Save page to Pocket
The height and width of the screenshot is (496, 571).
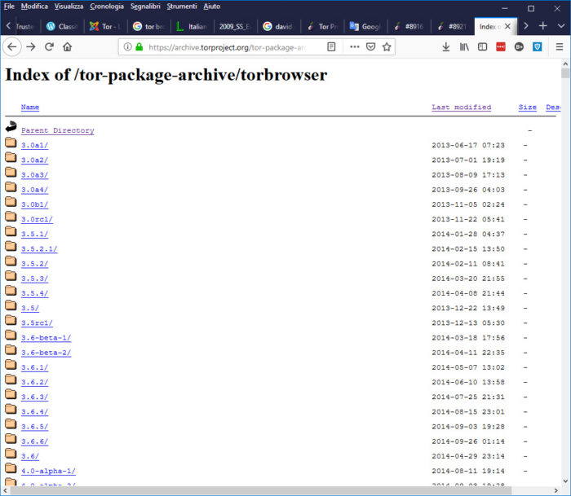click(370, 47)
